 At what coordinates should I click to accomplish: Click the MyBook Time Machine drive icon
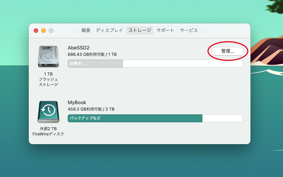point(48,112)
